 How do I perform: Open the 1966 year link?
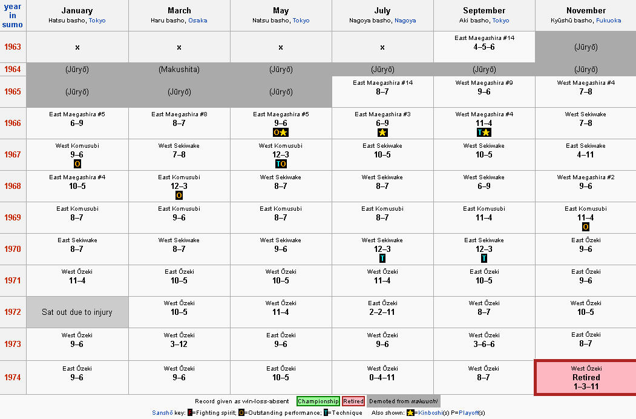tap(13, 123)
